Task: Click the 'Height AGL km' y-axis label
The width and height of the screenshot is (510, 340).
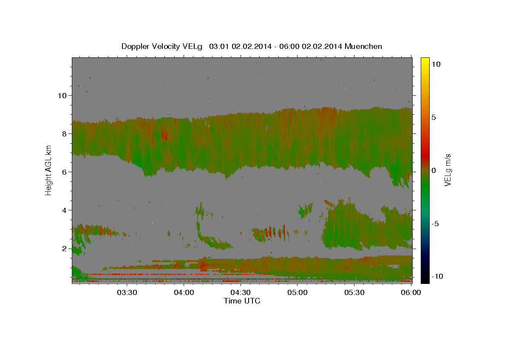Action: 49,170
